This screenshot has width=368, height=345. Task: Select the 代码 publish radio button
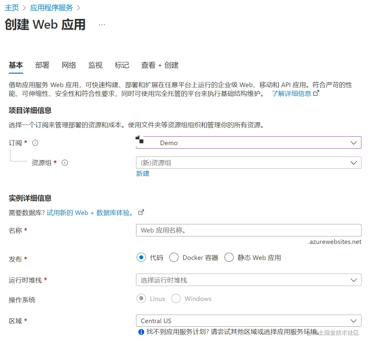click(x=141, y=258)
